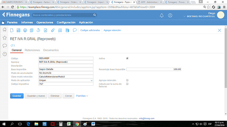Open the Configuración menu
This screenshot has width=227, height=127.
[x=66, y=22]
